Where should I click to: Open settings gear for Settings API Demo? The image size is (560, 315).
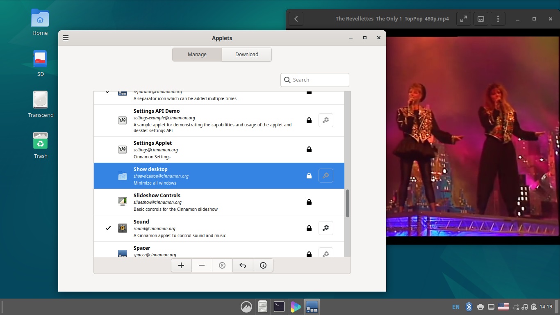(x=326, y=120)
